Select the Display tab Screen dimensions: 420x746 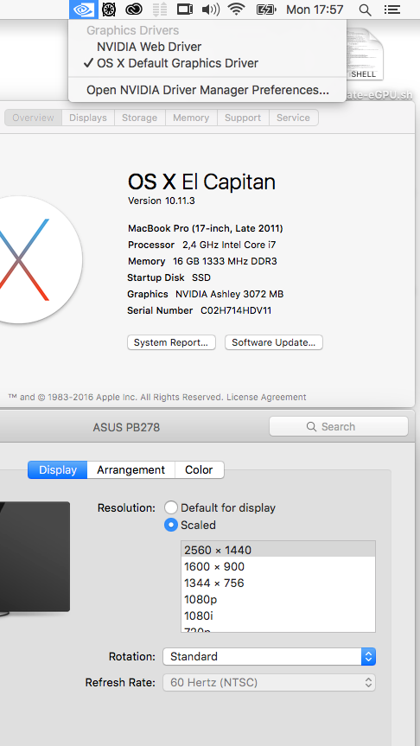[58, 469]
